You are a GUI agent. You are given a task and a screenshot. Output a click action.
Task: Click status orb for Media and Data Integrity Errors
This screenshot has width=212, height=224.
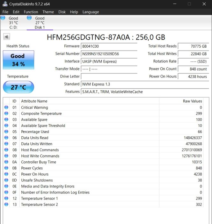pyautogui.click(x=6, y=186)
